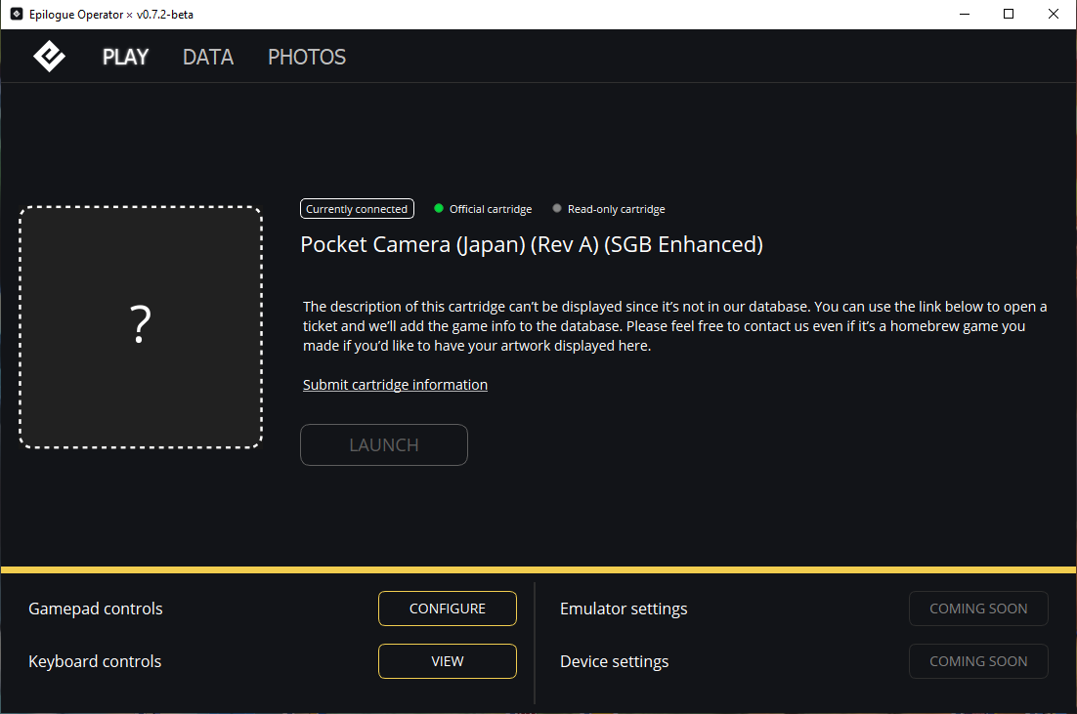Image resolution: width=1077 pixels, height=714 pixels.
Task: Click the Official cartridge label
Action: (x=491, y=209)
